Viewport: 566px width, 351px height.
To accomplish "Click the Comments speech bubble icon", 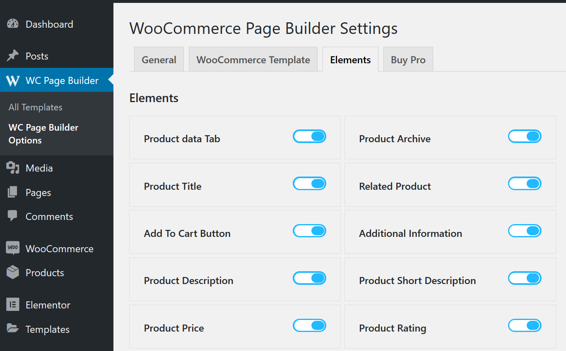I will coord(13,216).
